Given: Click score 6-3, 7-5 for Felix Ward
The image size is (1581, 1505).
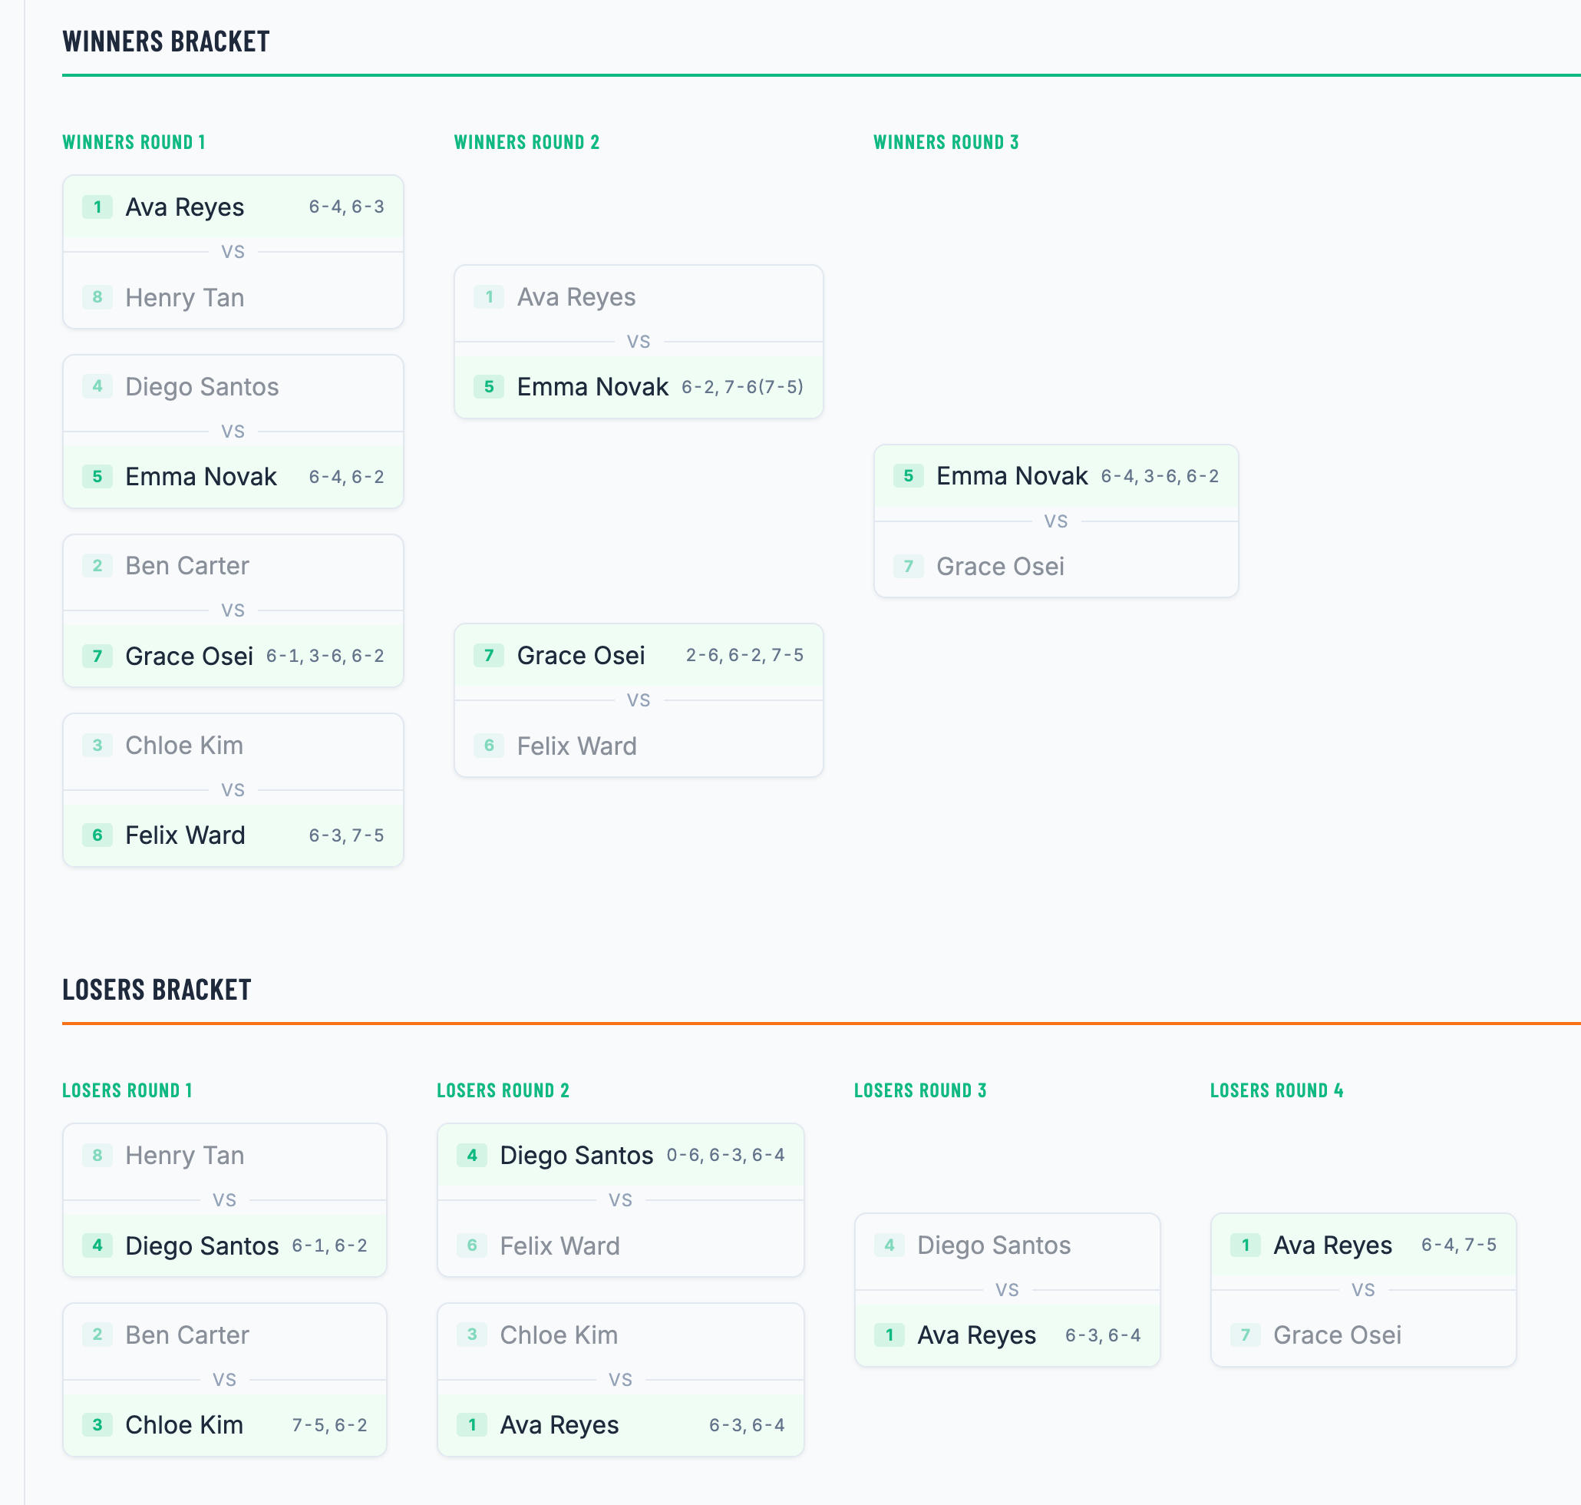Looking at the screenshot, I should (x=346, y=835).
